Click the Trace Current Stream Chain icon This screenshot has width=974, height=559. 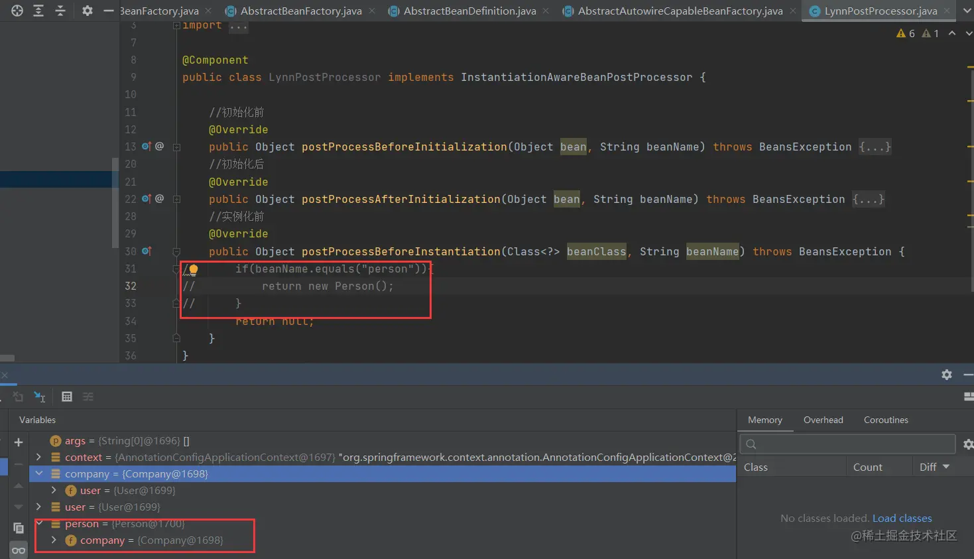pyautogui.click(x=88, y=397)
